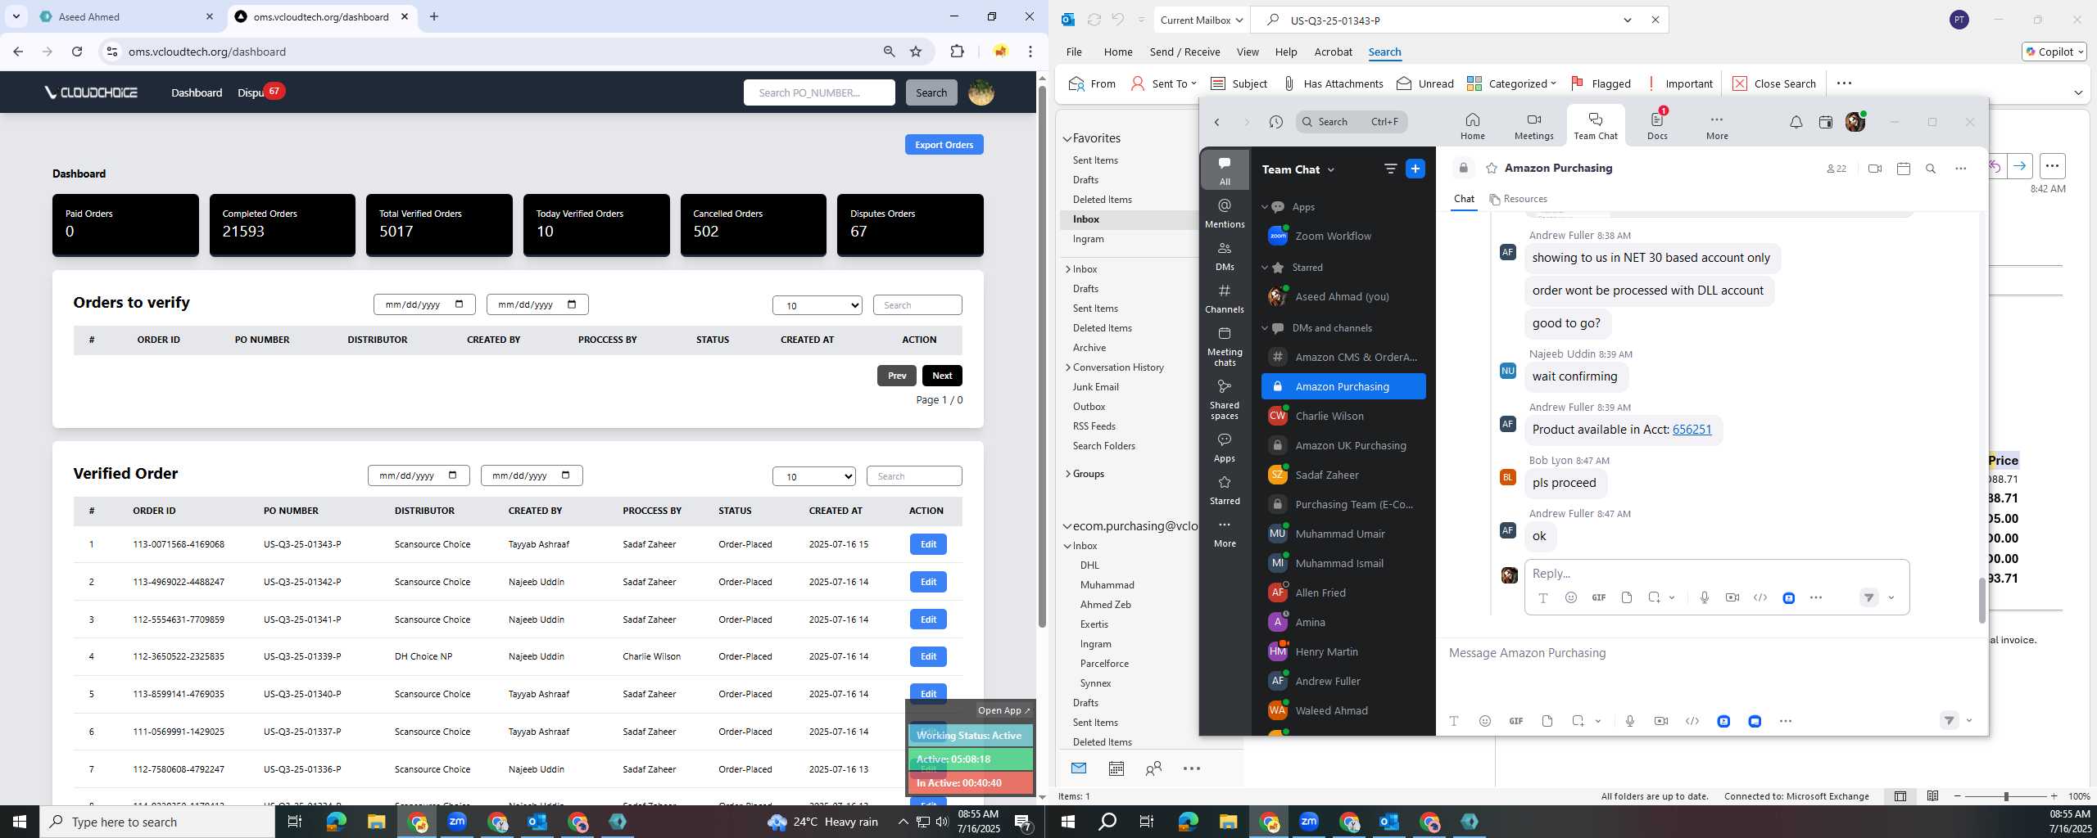Click Zoom chat message scrollbar

1982,601
